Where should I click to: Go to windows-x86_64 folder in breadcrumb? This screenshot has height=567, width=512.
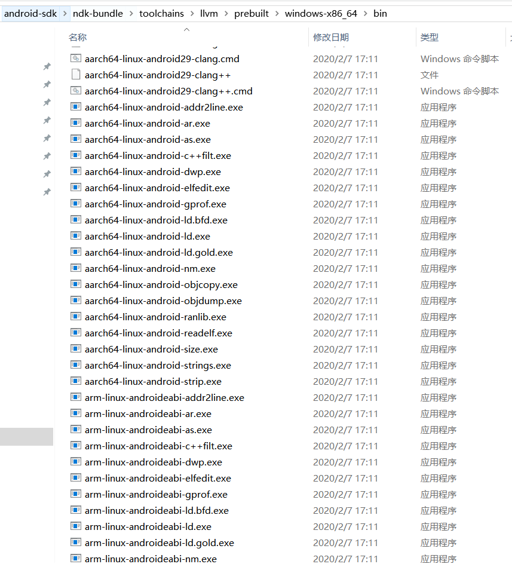(321, 14)
